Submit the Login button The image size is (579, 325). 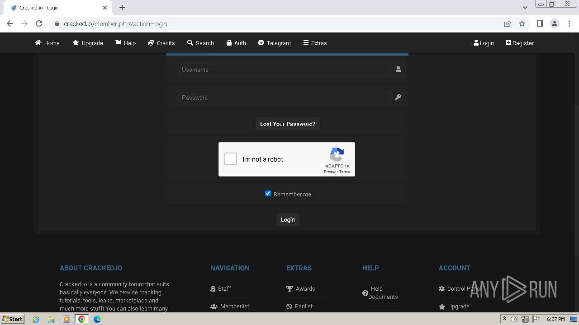coord(288,219)
